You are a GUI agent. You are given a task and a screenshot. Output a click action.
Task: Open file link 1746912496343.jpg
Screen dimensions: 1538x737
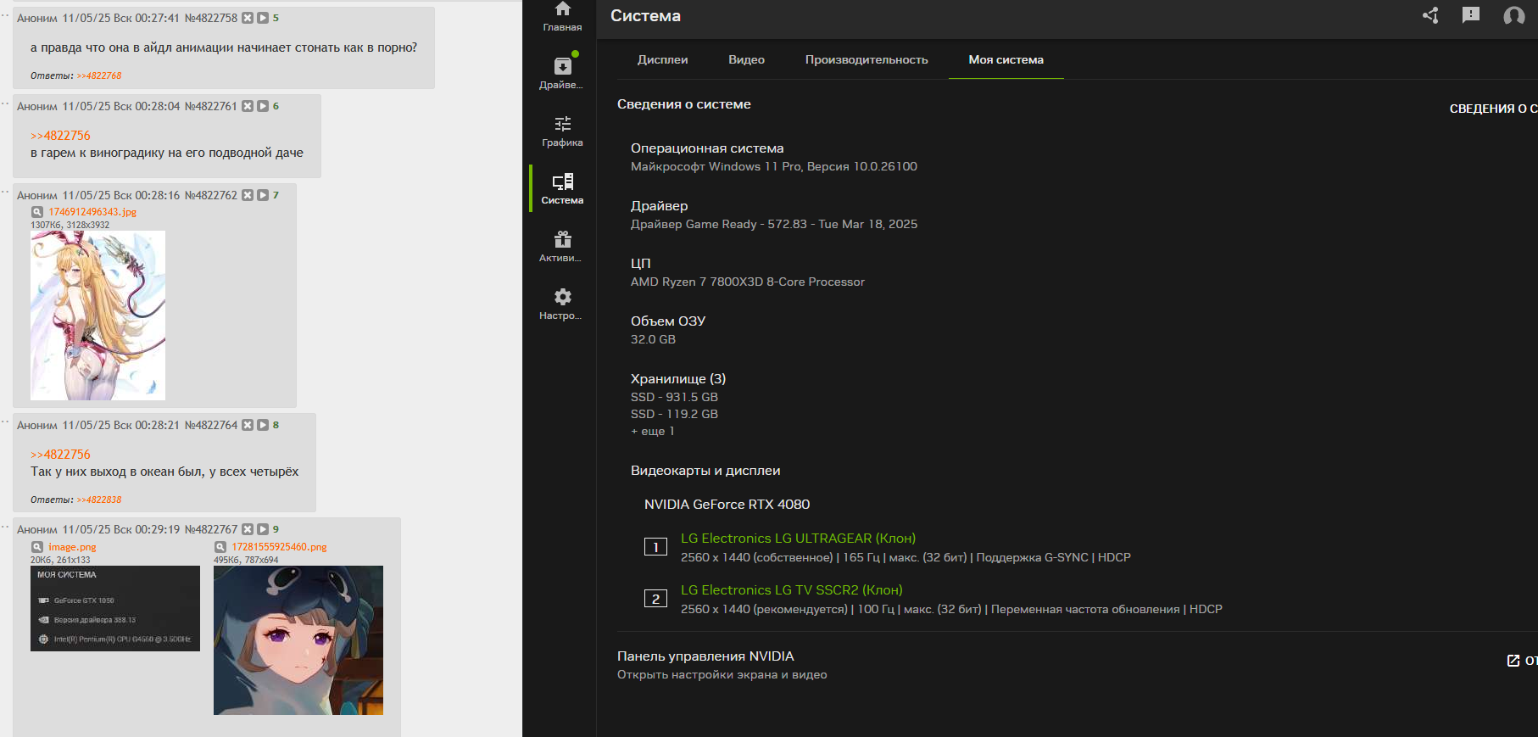click(x=92, y=212)
